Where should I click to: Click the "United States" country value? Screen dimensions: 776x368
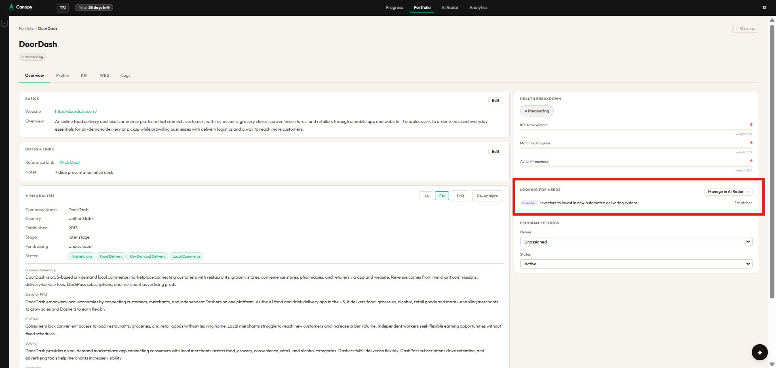click(81, 219)
